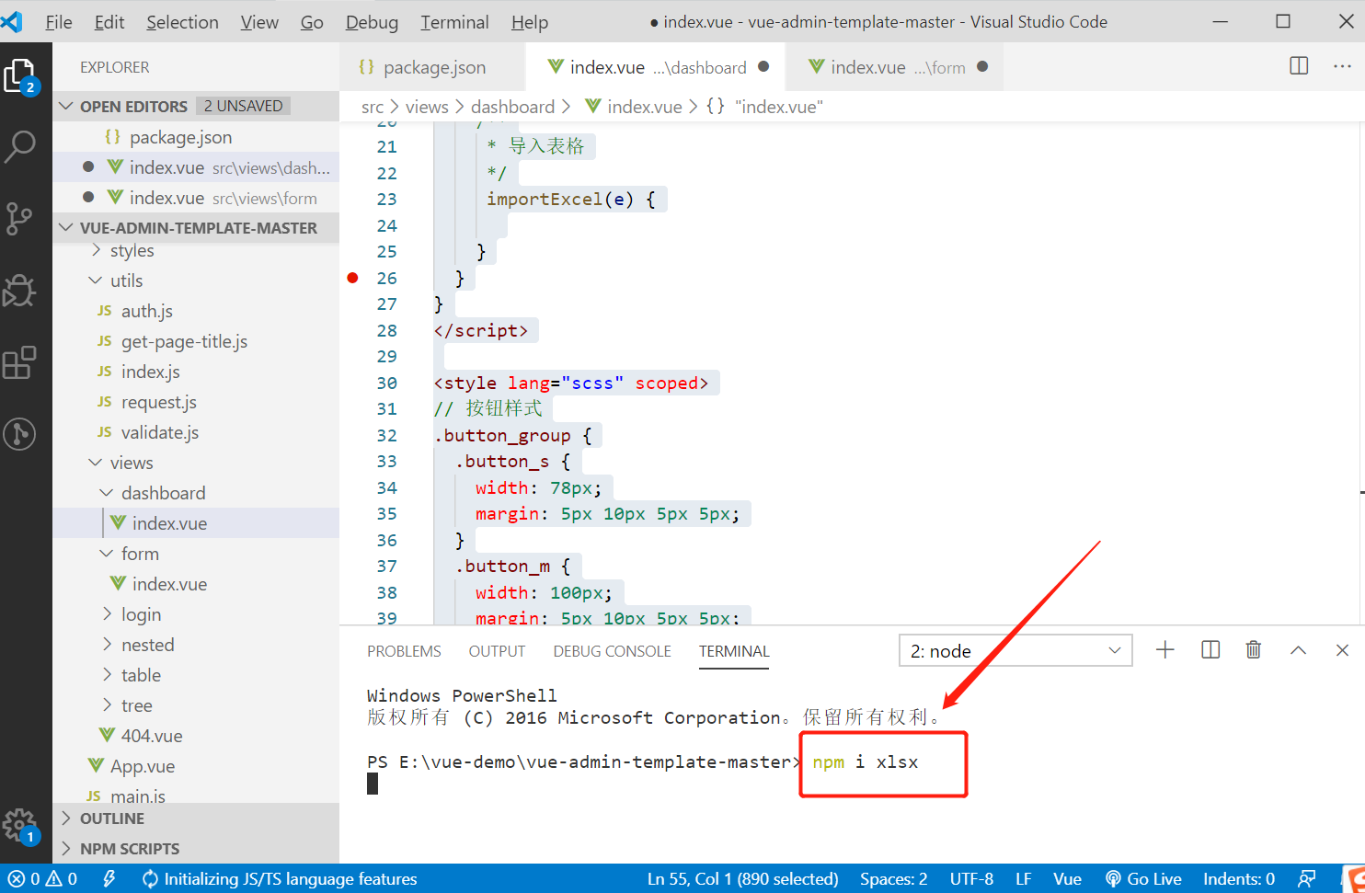1365x893 pixels.
Task: Collapse the form folder
Action: tap(196, 554)
